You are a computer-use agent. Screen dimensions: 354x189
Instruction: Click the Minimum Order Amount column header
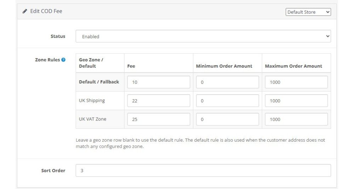point(224,66)
